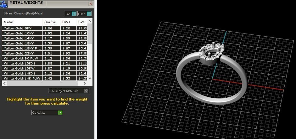Image resolution: width=296 pixels, height=139 pixels.
Task: Sort by the DWT column header
Action: pyautogui.click(x=68, y=22)
